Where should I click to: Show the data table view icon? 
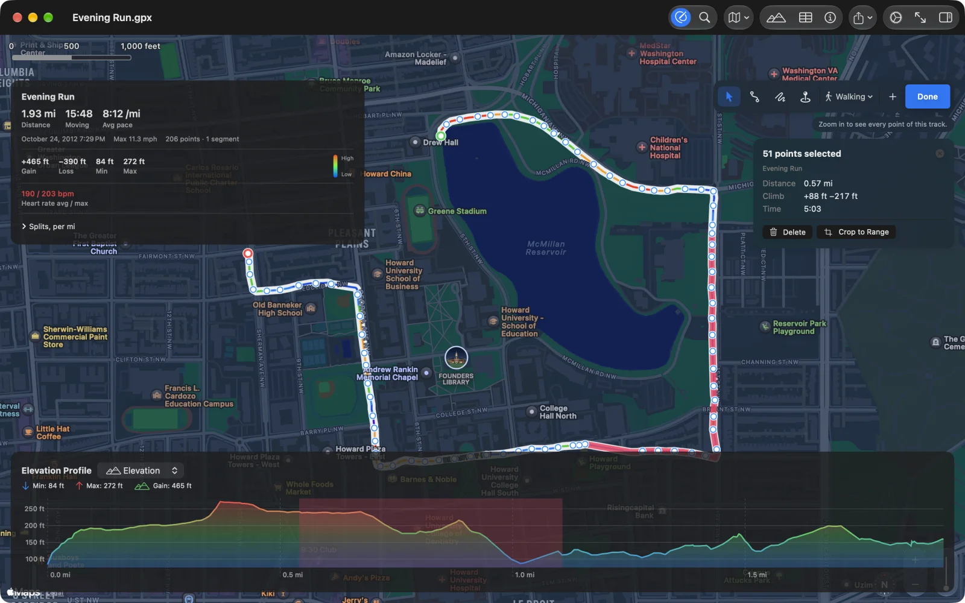(x=805, y=17)
